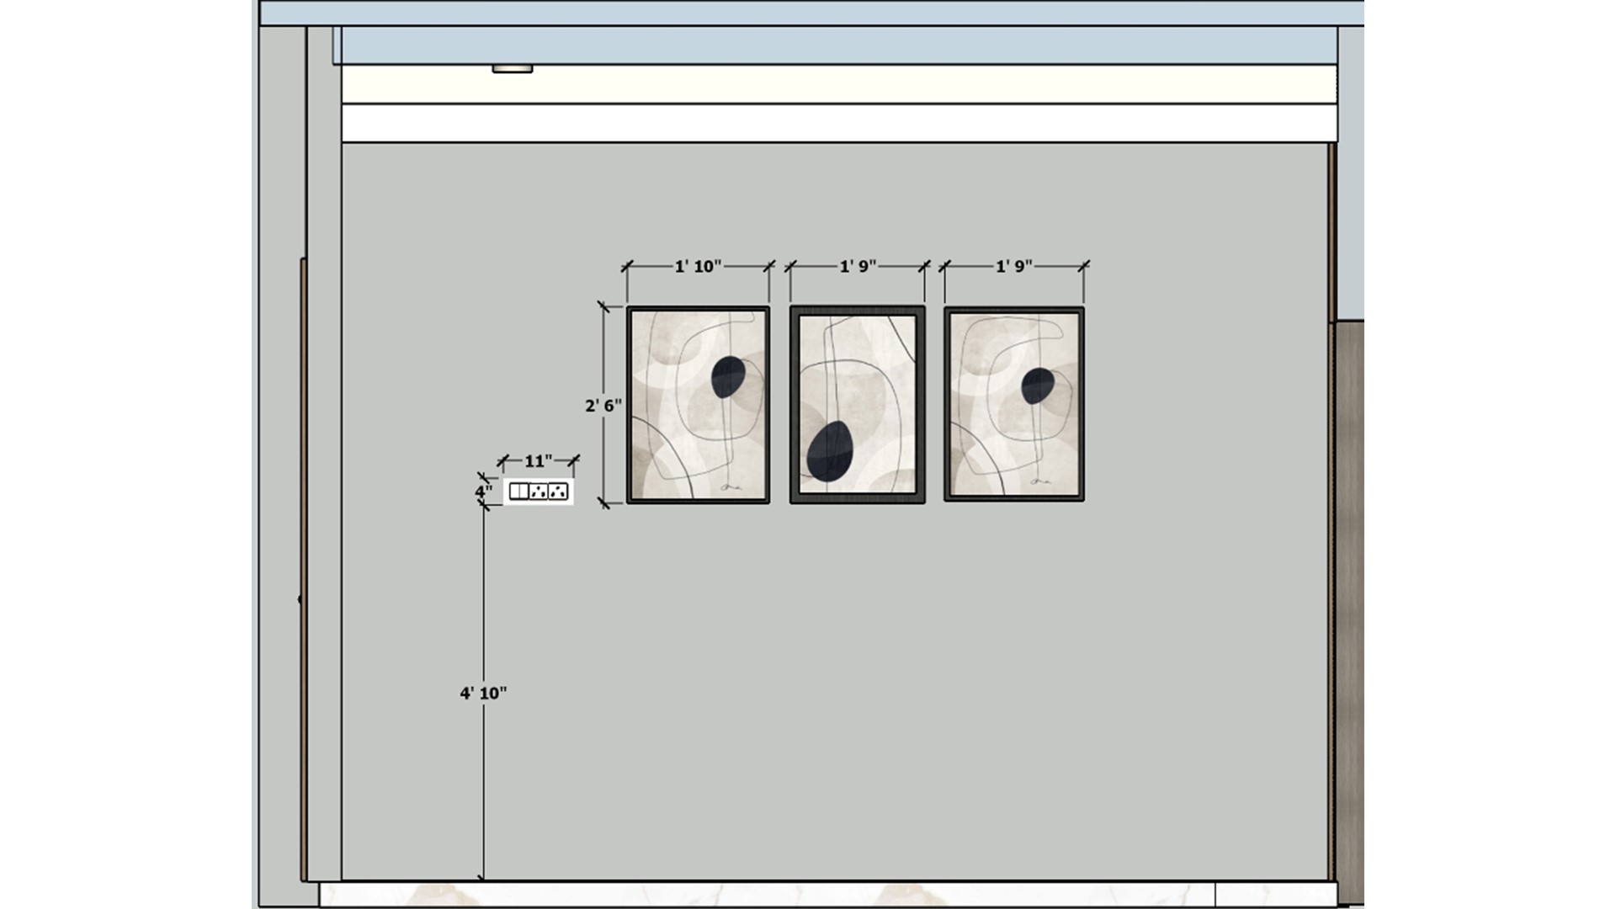Click the 2' 6" height dimension label
Screen dimensions: 1616x909
point(603,406)
